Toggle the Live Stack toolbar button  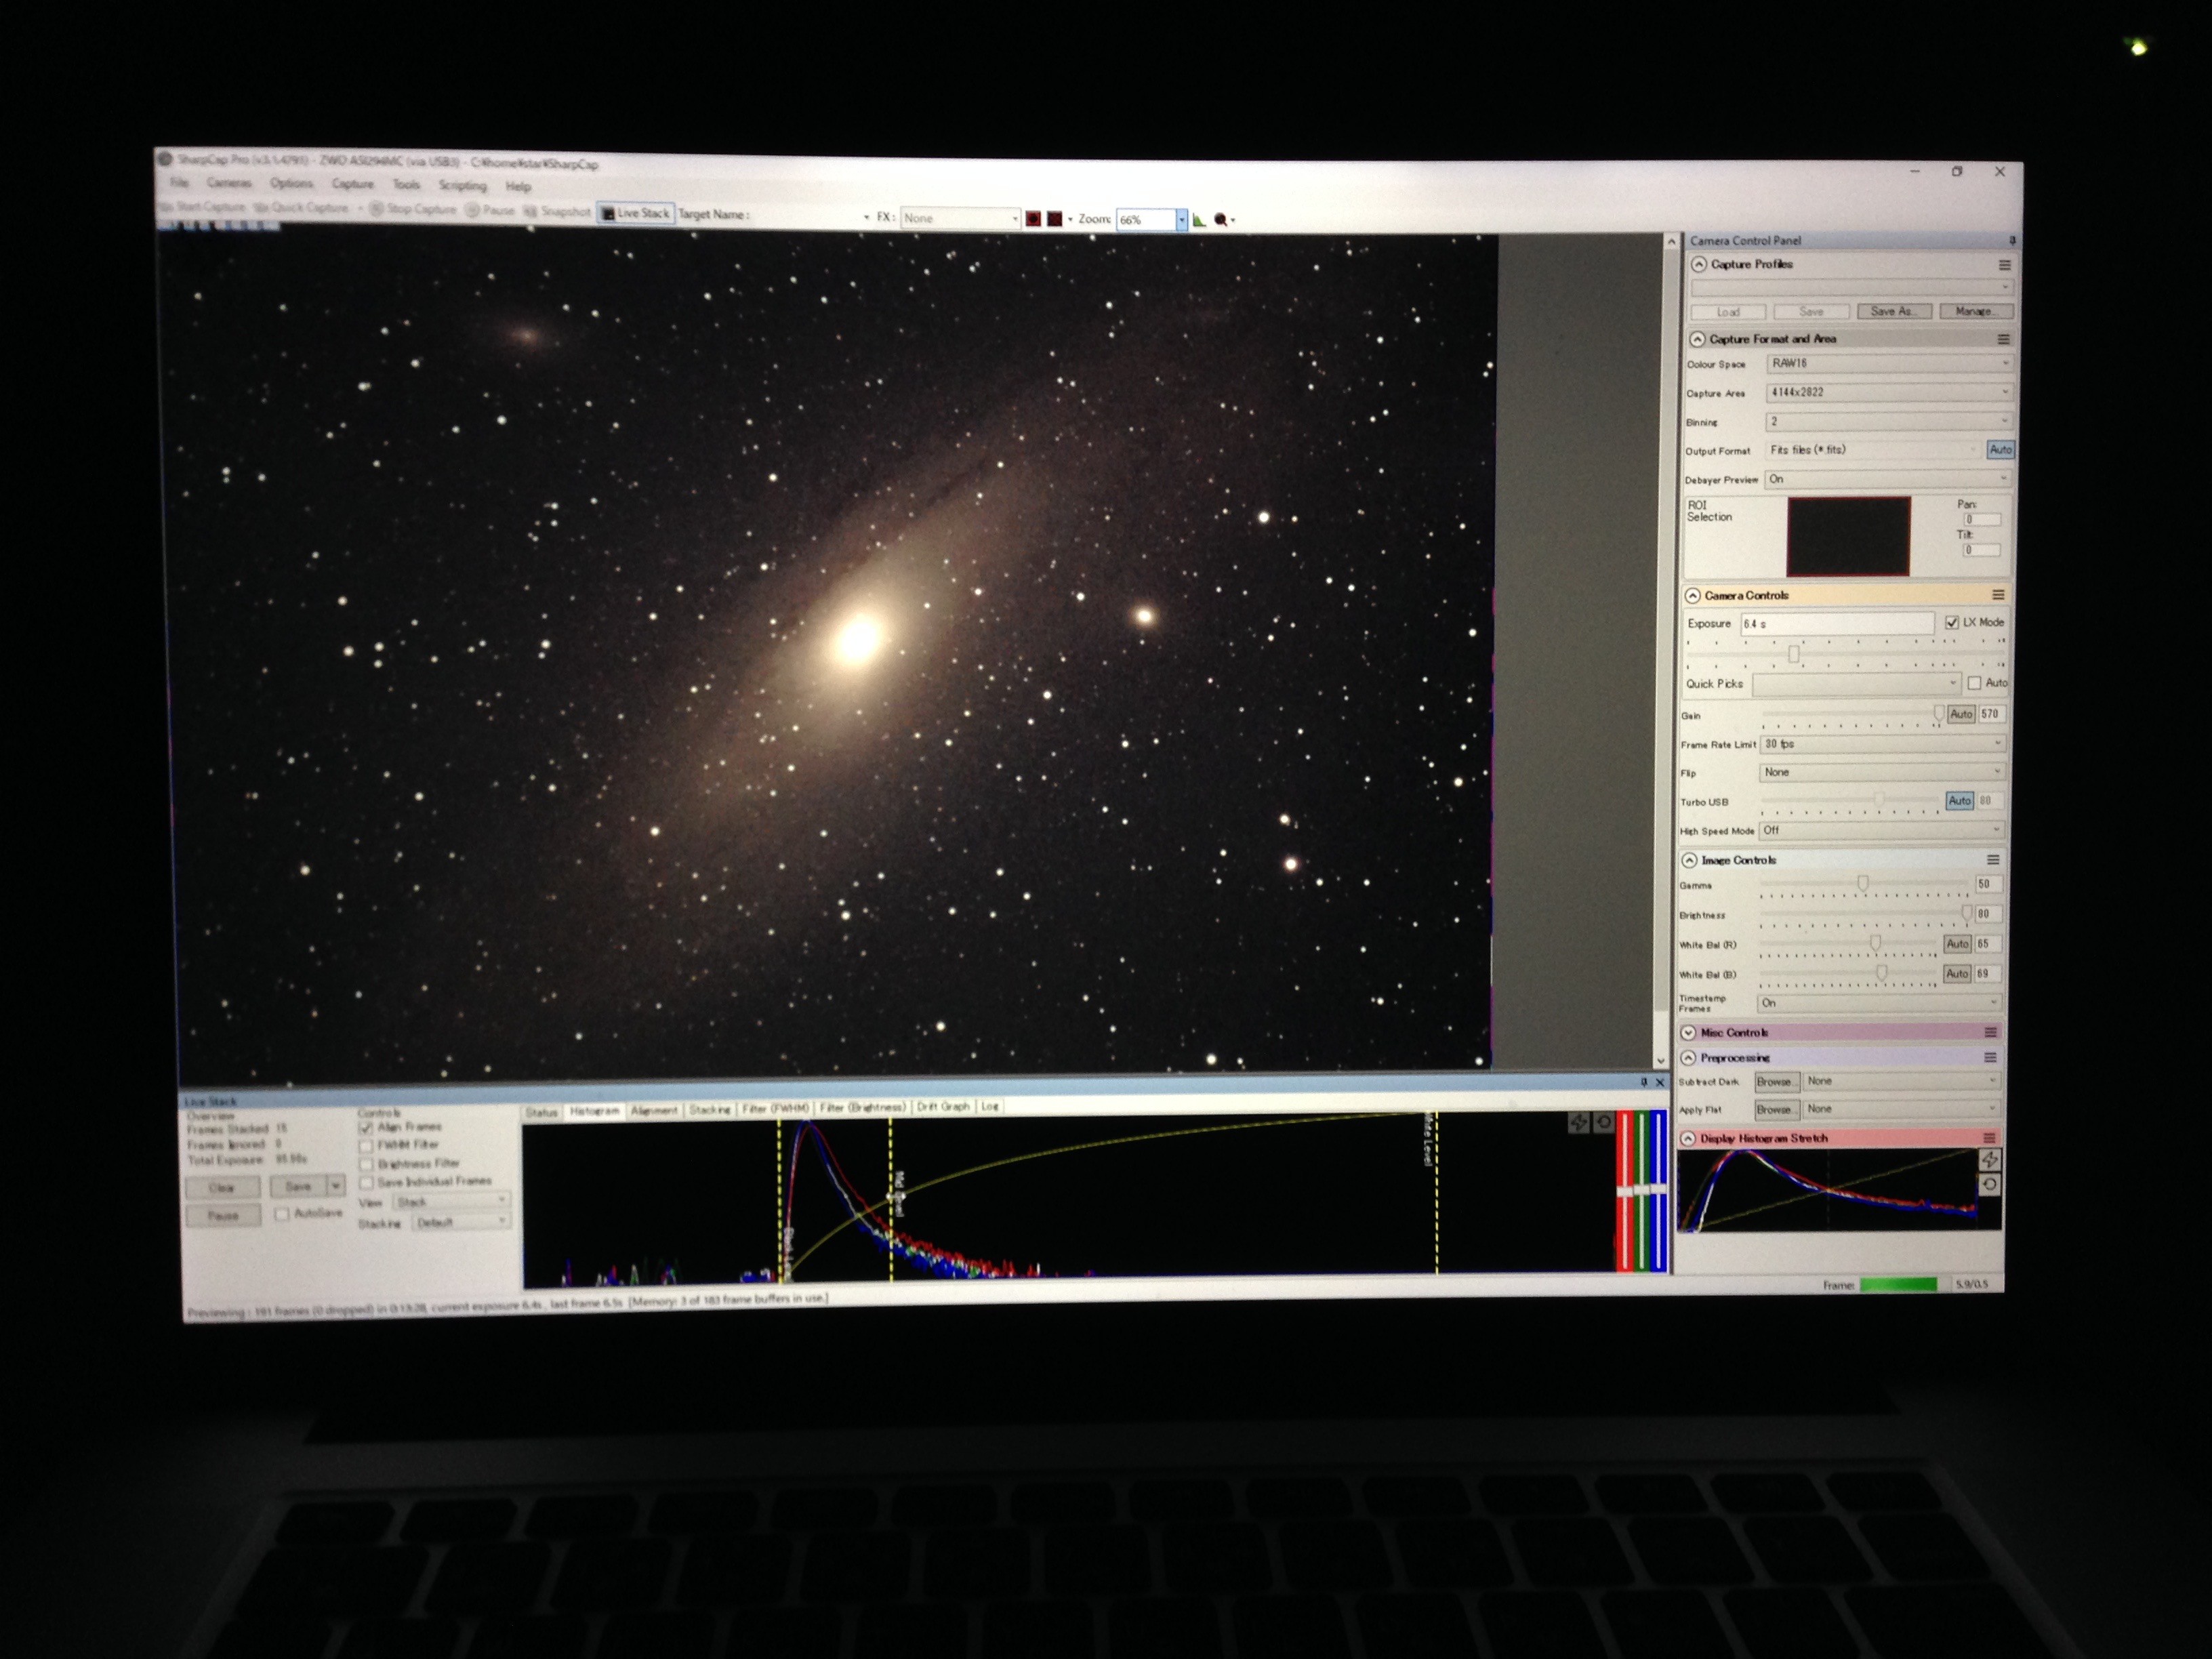pyautogui.click(x=636, y=213)
